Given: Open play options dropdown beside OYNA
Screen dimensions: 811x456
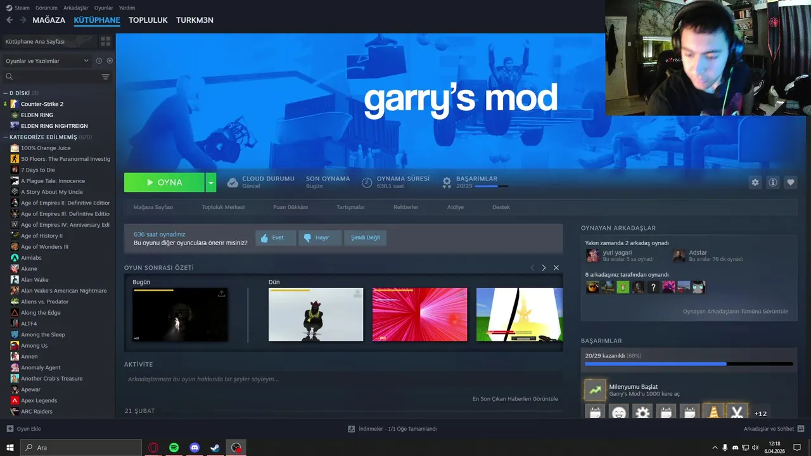Looking at the screenshot, I should (x=211, y=182).
